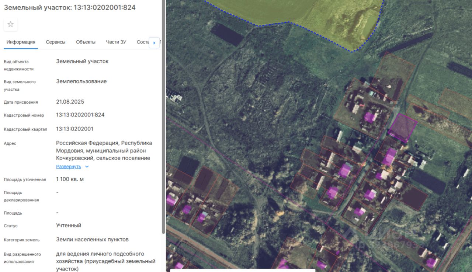This screenshot has width=472, height=272.
Task: Open the Объекты tab
Action: tap(86, 42)
